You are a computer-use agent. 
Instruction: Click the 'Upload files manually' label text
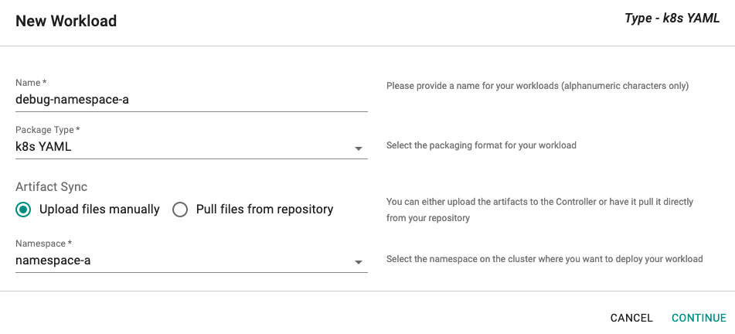pos(99,210)
